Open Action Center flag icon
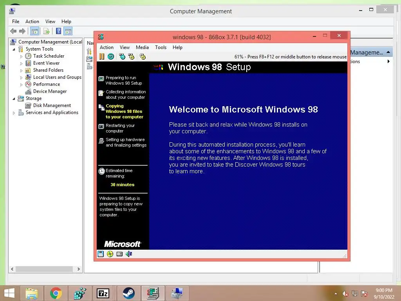 [x=364, y=294]
